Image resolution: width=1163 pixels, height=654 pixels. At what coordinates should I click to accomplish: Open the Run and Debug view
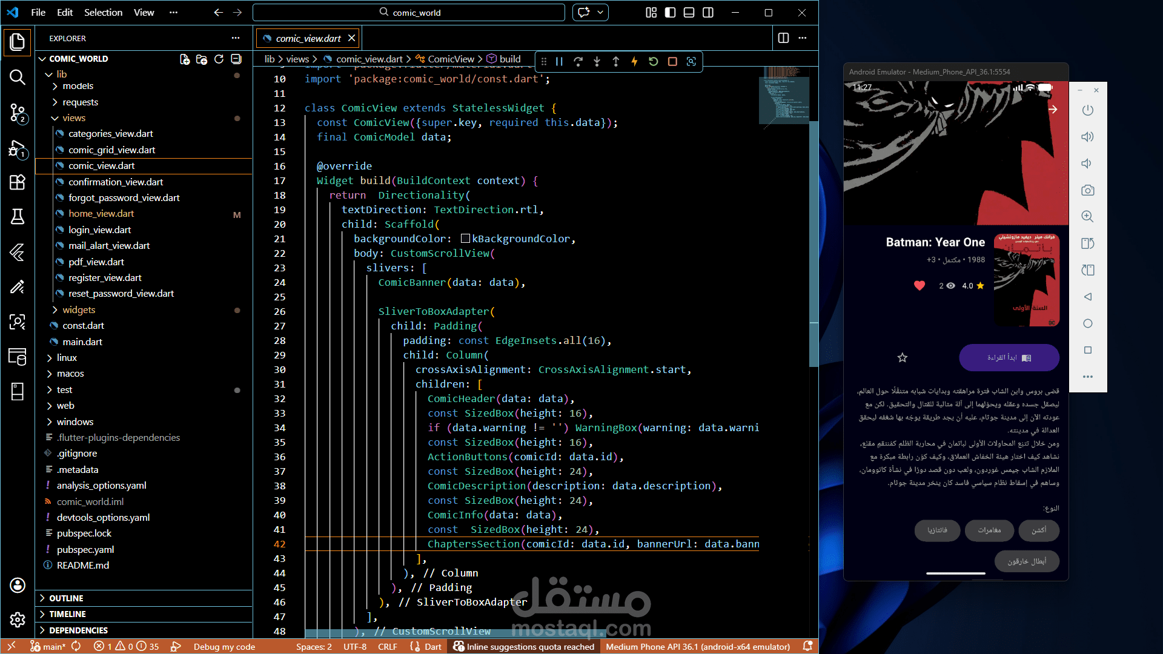(17, 148)
